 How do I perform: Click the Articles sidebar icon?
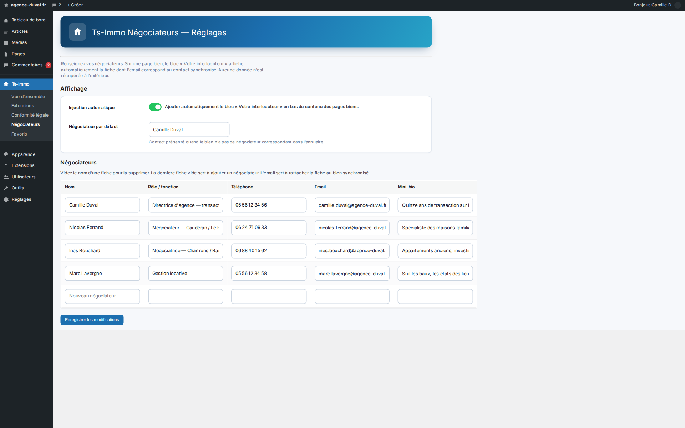click(6, 32)
